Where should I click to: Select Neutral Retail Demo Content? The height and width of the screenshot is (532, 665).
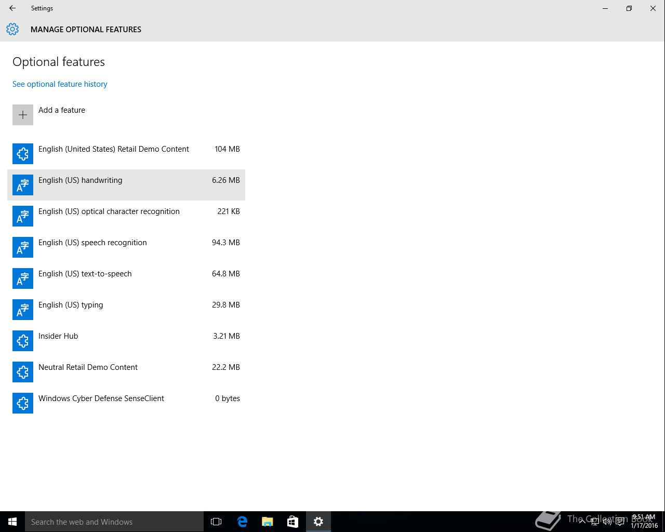[x=126, y=372]
